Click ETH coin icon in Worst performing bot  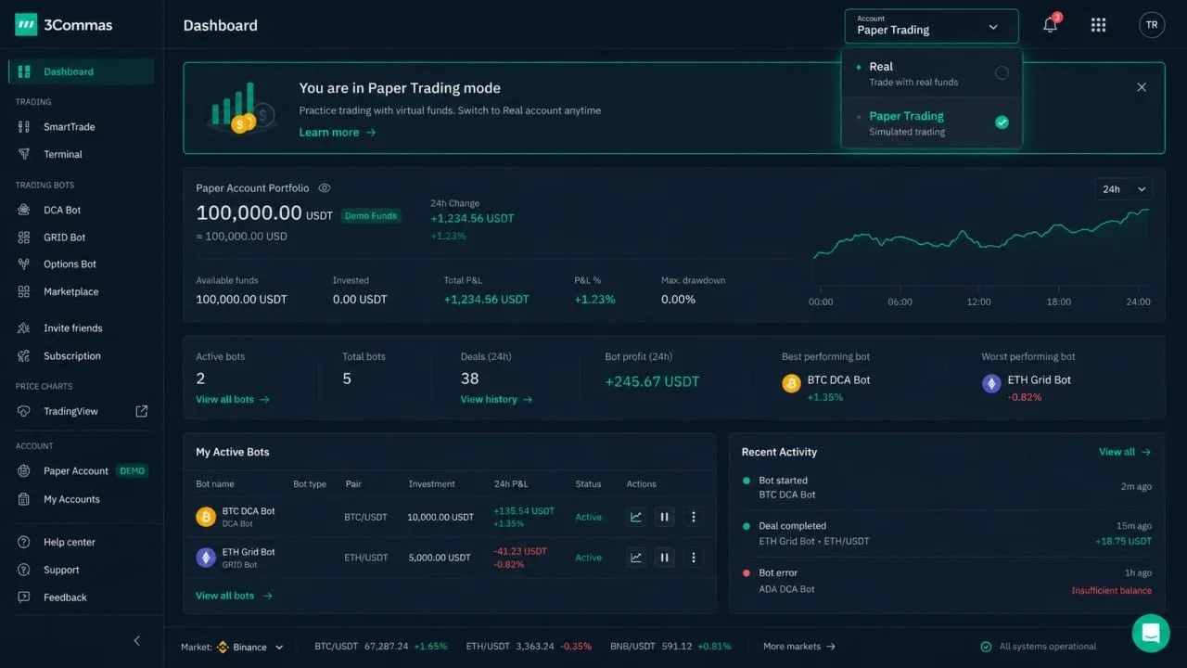(x=991, y=383)
